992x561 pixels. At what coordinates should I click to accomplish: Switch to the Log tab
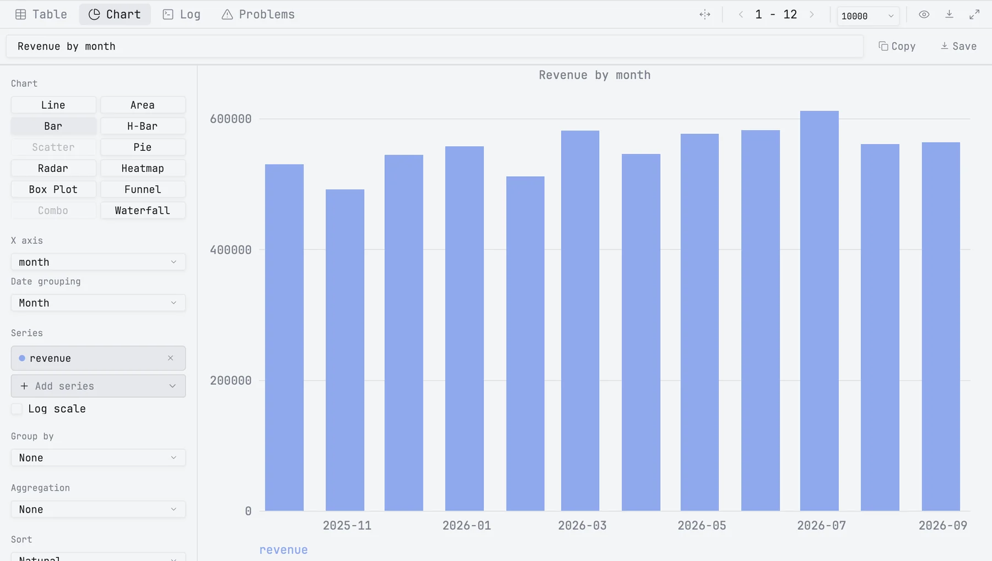[182, 14]
